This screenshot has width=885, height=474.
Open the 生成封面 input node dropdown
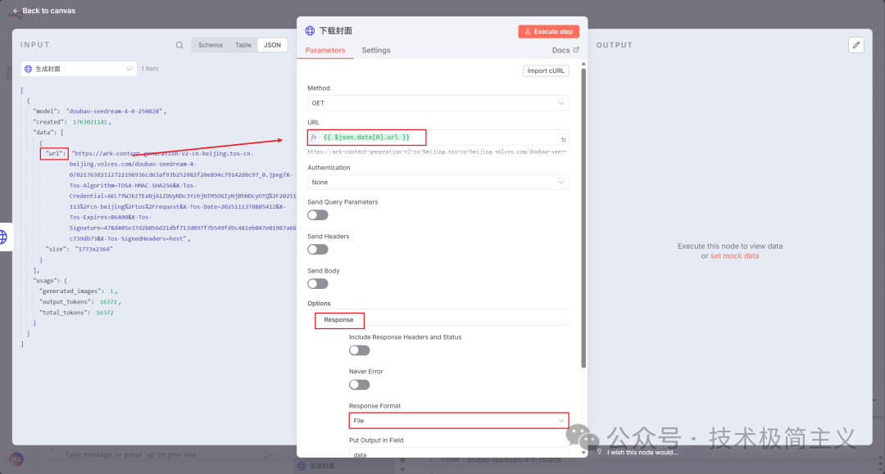point(79,69)
